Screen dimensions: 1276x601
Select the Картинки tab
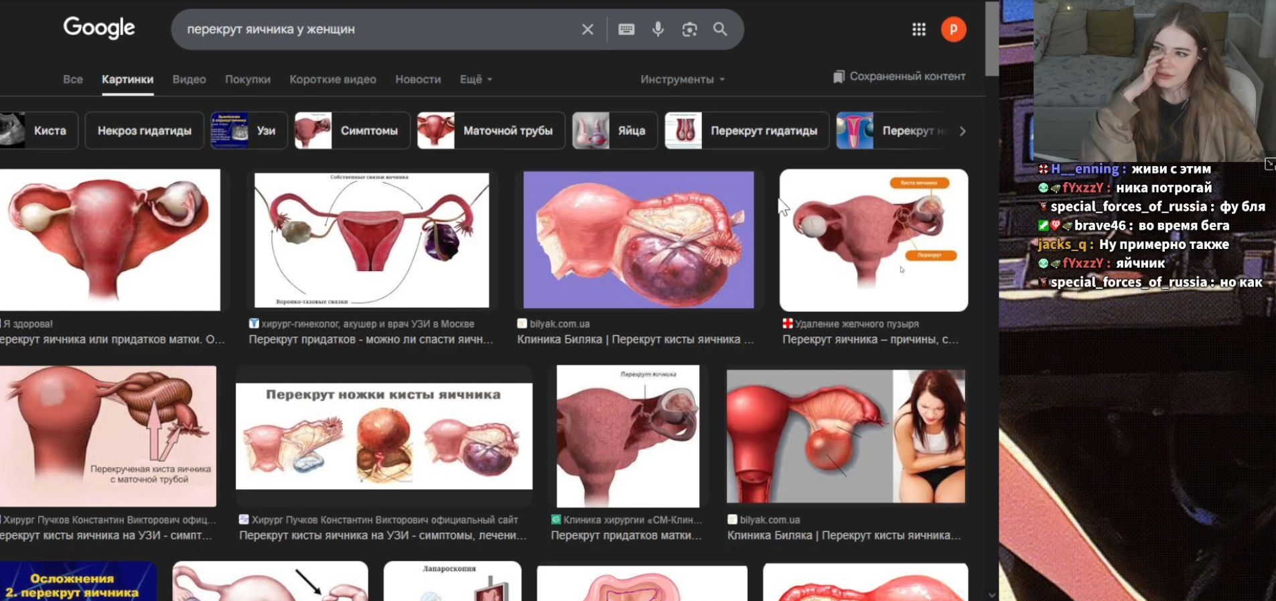[x=127, y=79]
